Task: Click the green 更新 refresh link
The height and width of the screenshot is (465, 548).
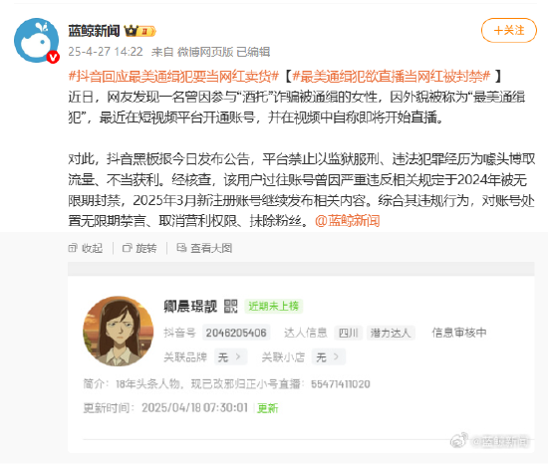Action: pos(268,408)
